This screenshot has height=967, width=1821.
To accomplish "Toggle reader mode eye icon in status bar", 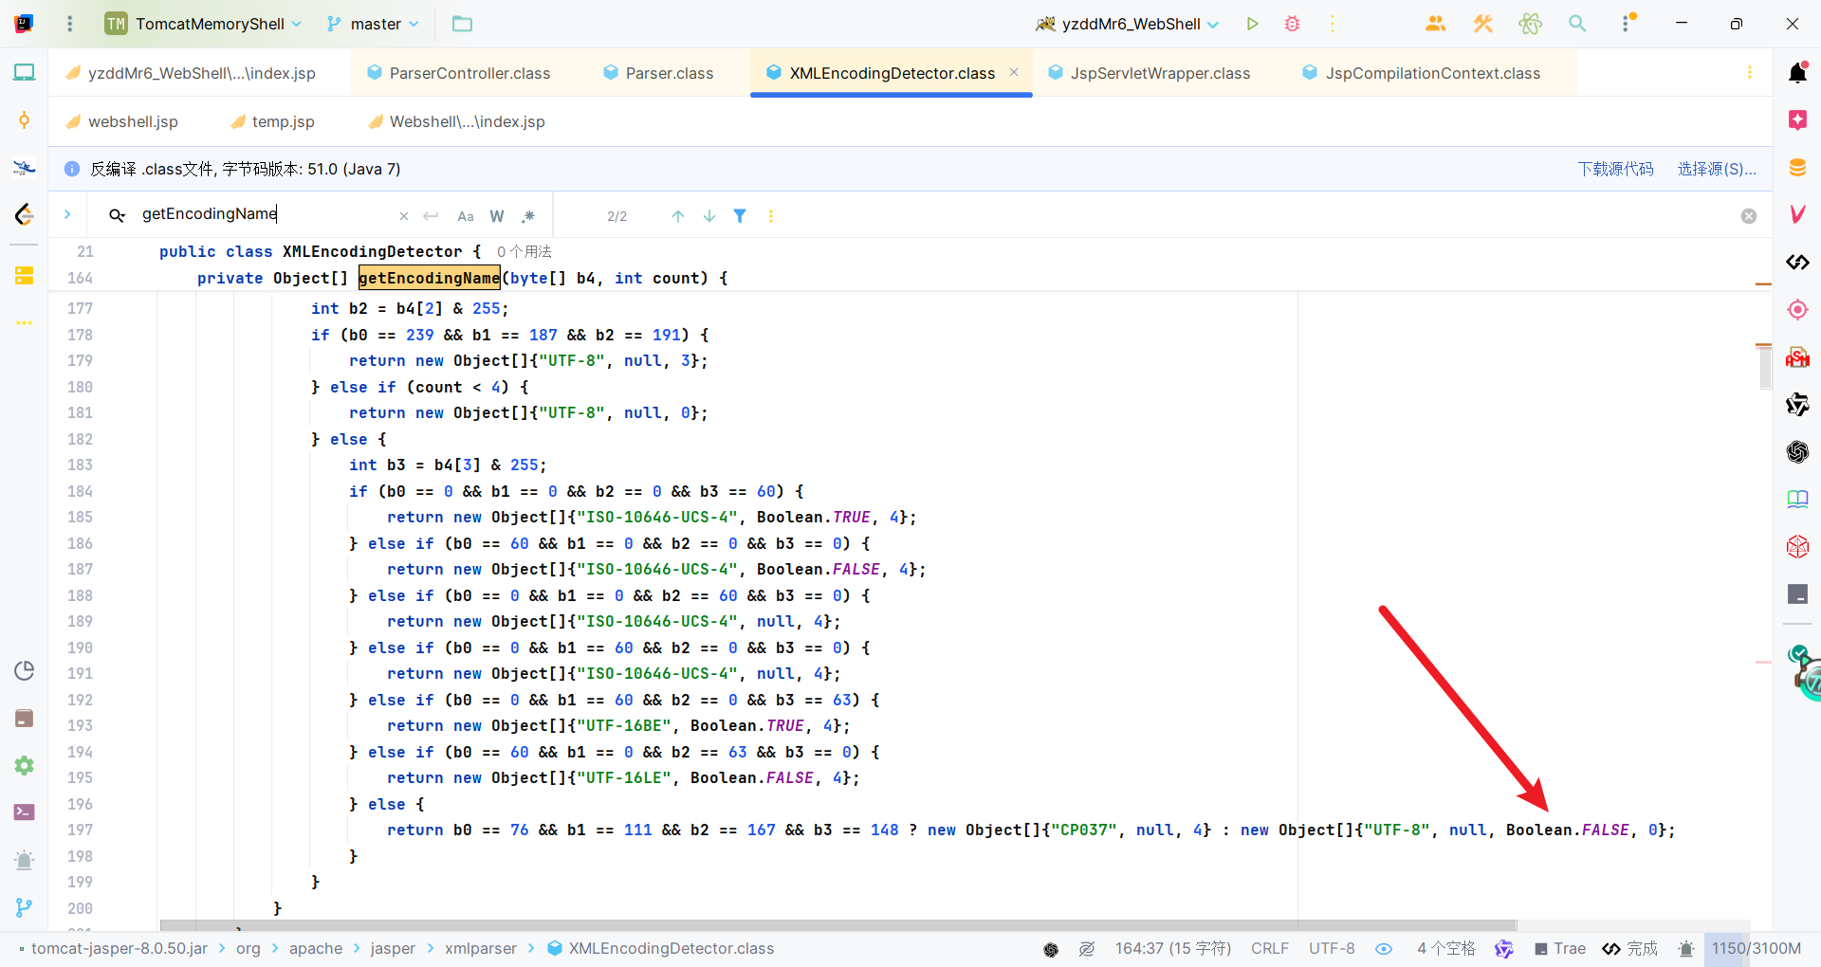I will click(x=1384, y=948).
